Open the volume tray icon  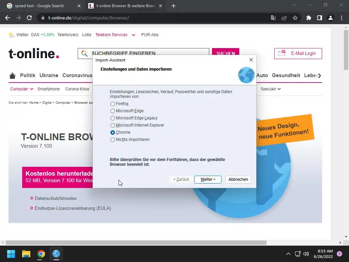pyautogui.click(x=306, y=254)
